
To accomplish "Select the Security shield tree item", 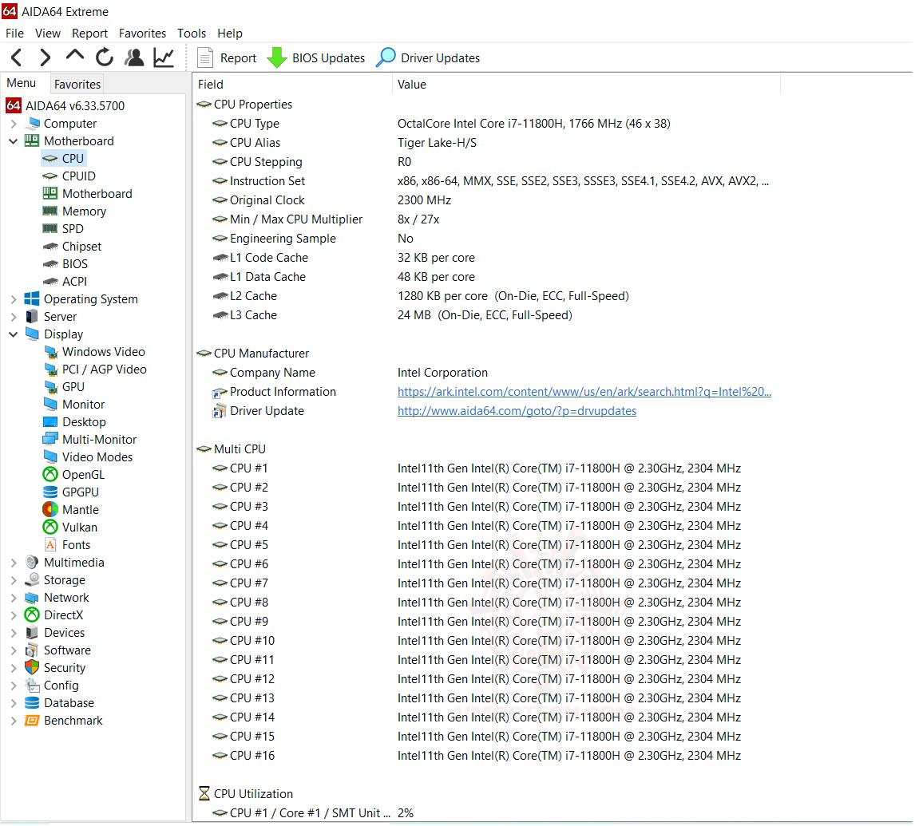I will click(55, 668).
